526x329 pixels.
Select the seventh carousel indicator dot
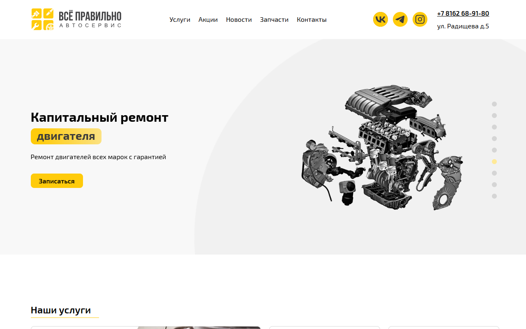click(494, 173)
